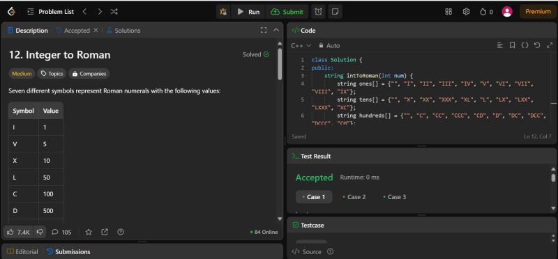Switch to the Solutions tab
This screenshot has height=259, width=558.
pyautogui.click(x=123, y=31)
